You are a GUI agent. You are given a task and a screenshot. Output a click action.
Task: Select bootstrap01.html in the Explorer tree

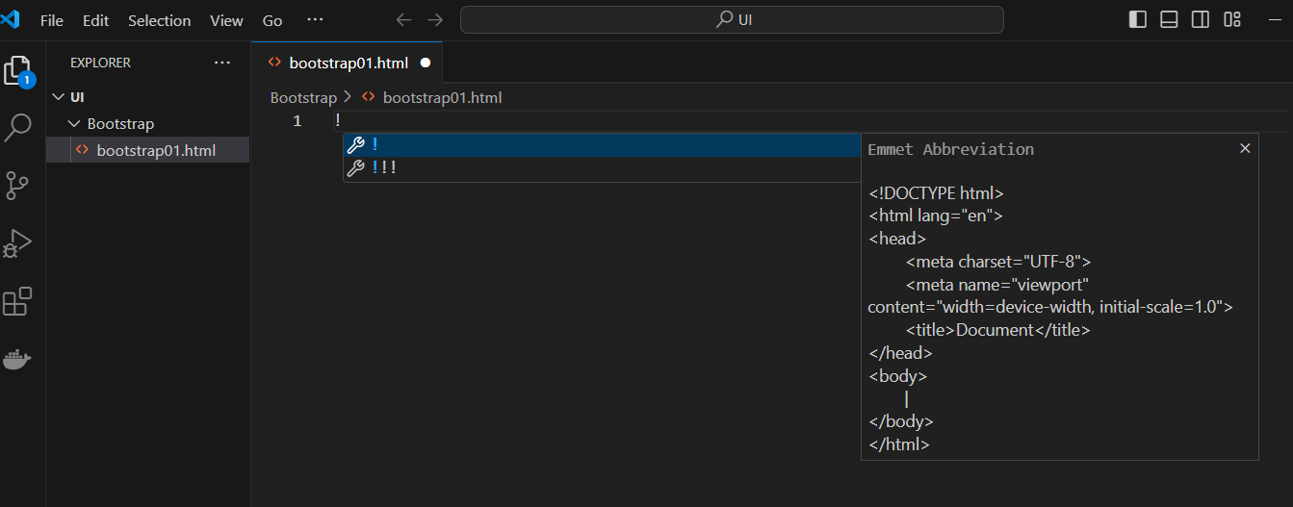[x=148, y=150]
